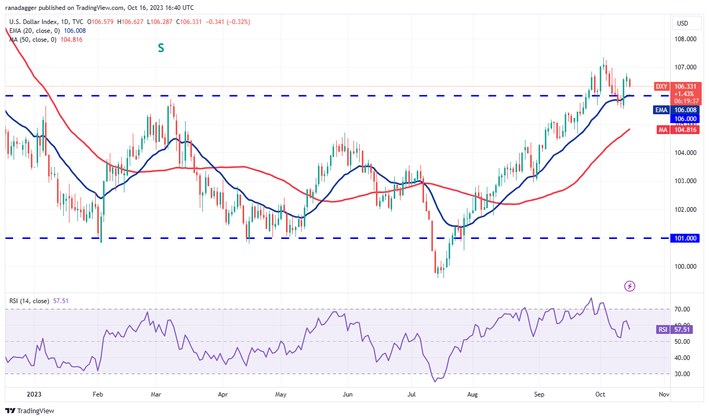Click the closing price value 106.331

190,22
